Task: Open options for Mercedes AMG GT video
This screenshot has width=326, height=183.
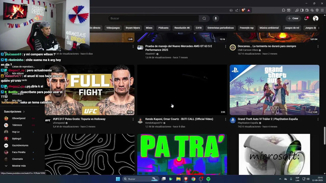Action: click(225, 47)
